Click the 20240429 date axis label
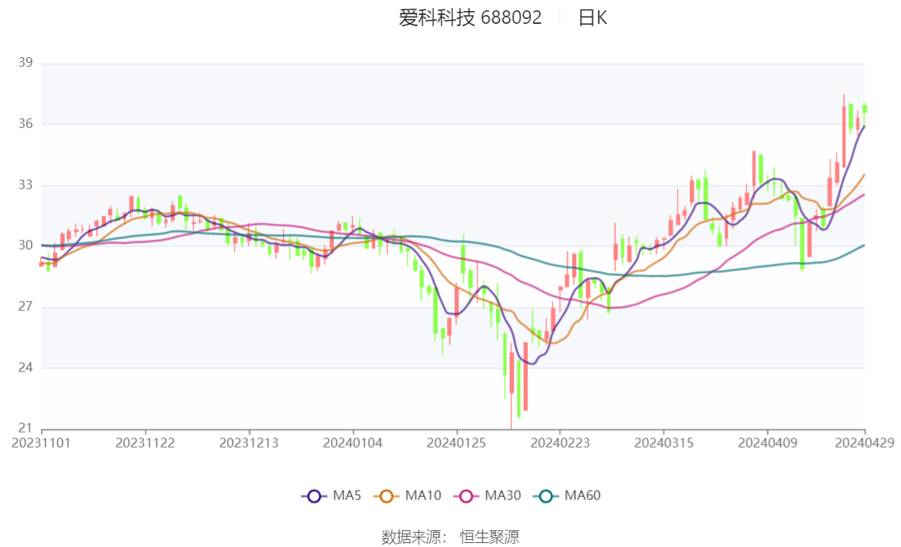The height and width of the screenshot is (547, 901). (x=864, y=443)
